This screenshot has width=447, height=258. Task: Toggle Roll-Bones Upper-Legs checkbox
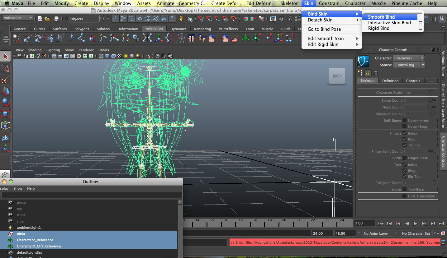(x=404, y=127)
